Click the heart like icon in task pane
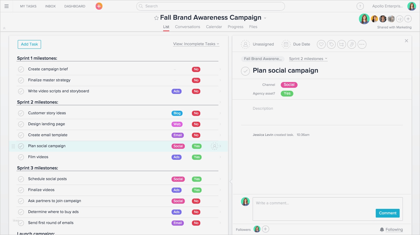 coord(321,45)
